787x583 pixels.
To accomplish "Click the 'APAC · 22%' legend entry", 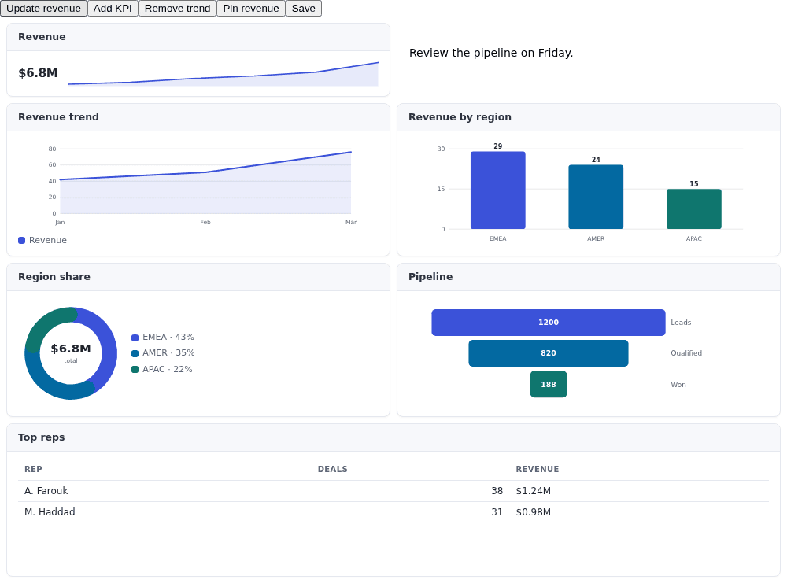I will (x=167, y=369).
